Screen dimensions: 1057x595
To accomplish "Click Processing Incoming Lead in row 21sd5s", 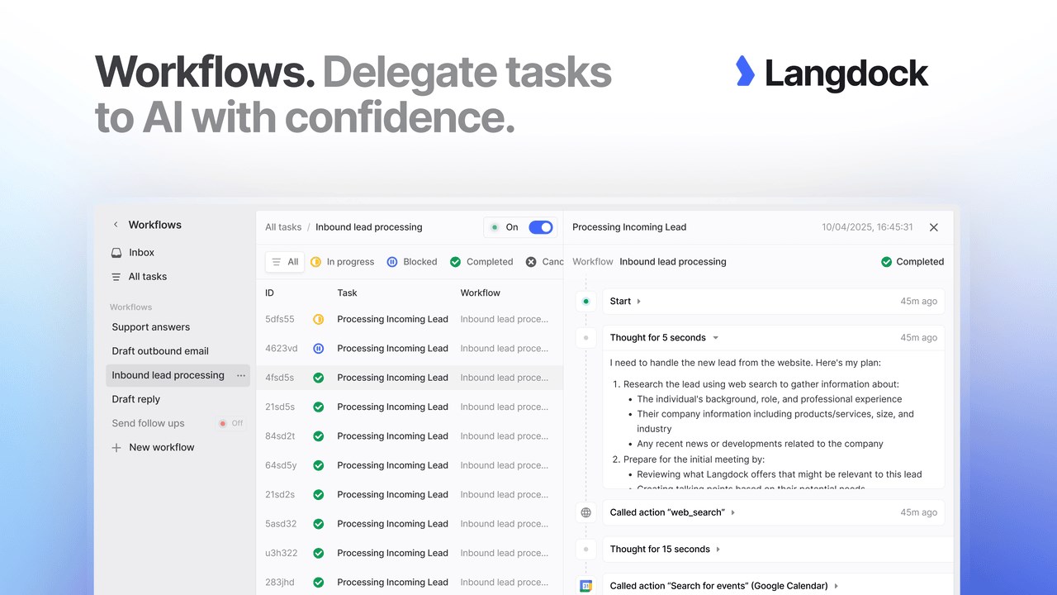I will click(392, 407).
